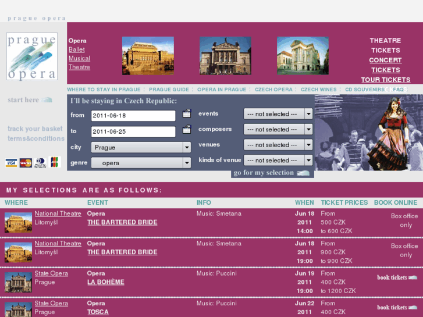Open the CD Souvenirs page
The height and width of the screenshot is (317, 423).
(365, 90)
